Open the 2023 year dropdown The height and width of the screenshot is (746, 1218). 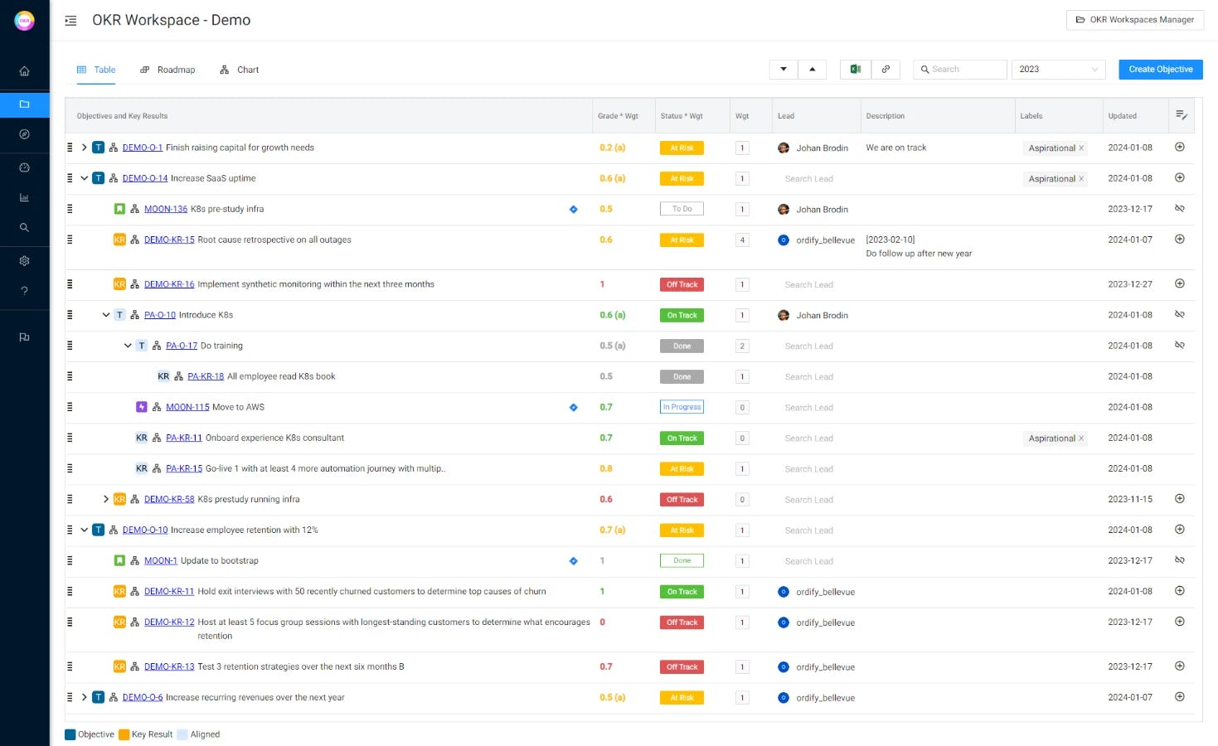(1058, 69)
